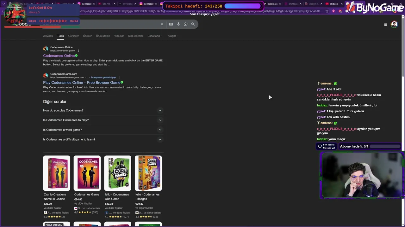Screen dimensions: 405x227
Task: Expand "Is Codenames a difficult game to learn?"
Action: click(x=103, y=139)
